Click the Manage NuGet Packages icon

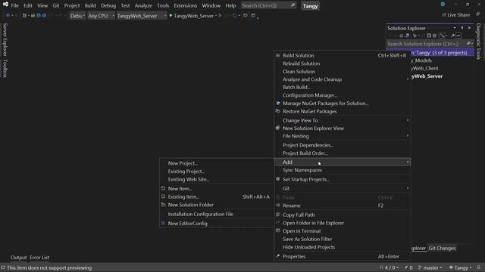(x=278, y=103)
